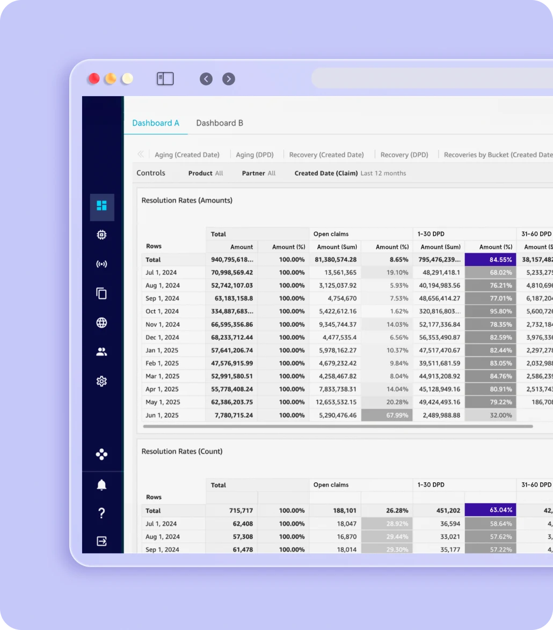
Task: Select the Recovery (DPD) sheet tab
Action: tap(404, 155)
